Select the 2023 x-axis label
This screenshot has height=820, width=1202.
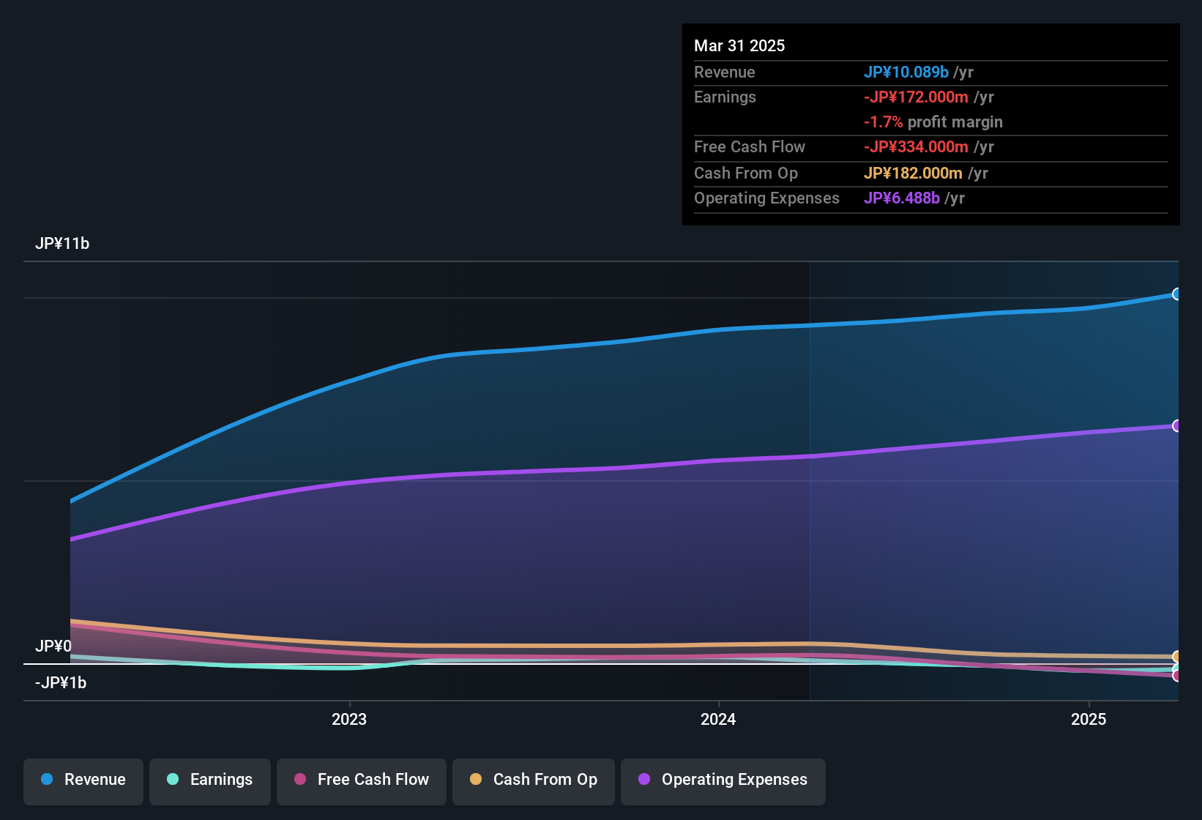point(349,719)
